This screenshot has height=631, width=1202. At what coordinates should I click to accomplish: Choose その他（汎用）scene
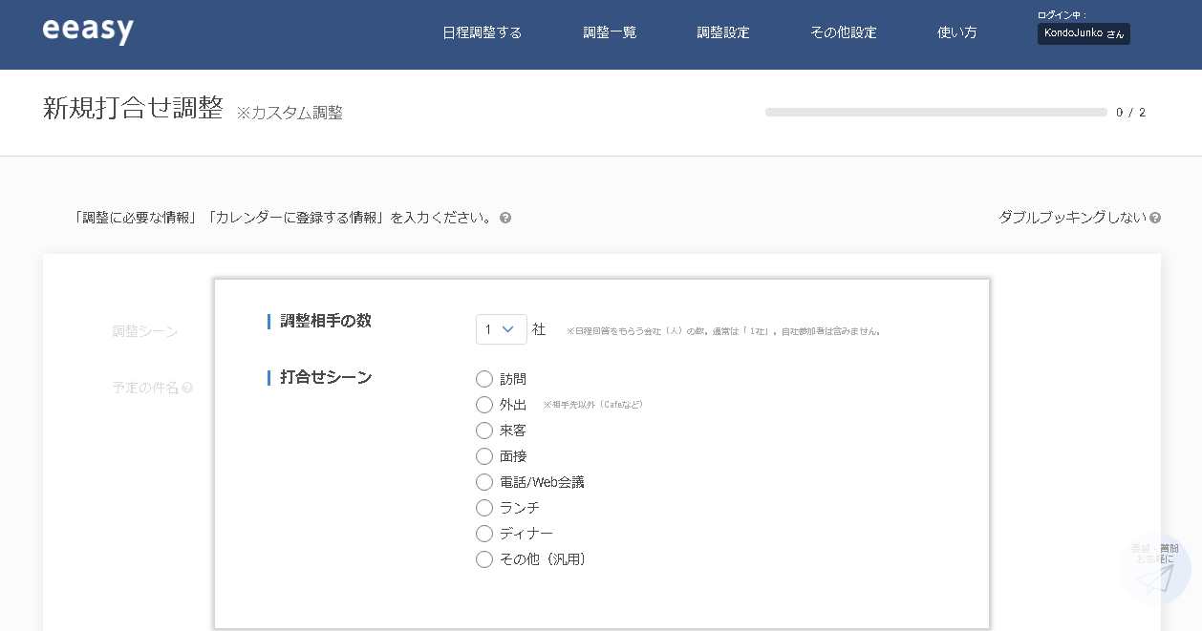pos(484,559)
